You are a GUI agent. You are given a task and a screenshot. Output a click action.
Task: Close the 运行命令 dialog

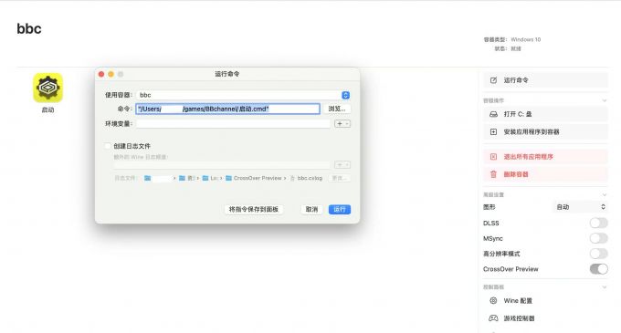[101, 74]
